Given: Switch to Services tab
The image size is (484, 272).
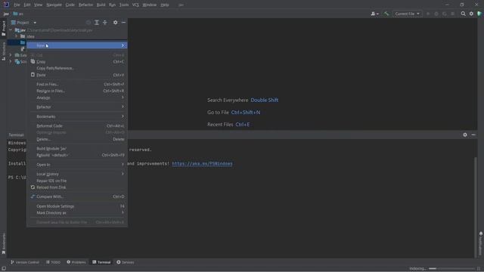Looking at the screenshot, I should coord(126,262).
